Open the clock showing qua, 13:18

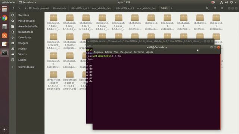pos(124,2)
